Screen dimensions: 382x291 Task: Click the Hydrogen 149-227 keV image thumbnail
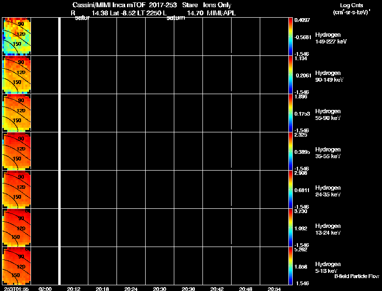[17, 36]
